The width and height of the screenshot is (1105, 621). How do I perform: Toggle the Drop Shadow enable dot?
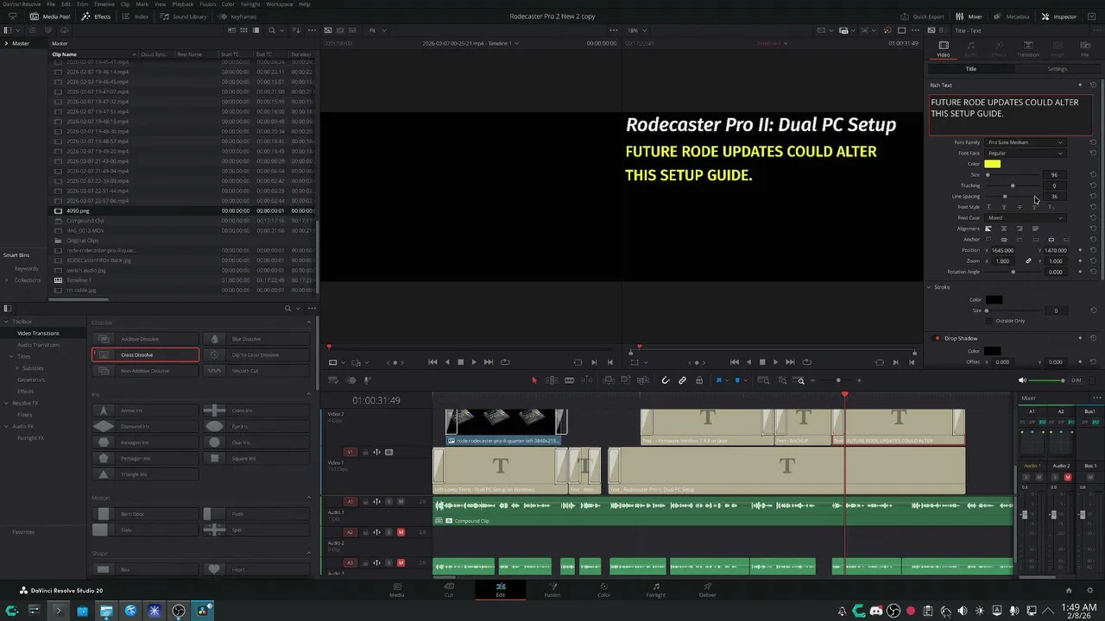[937, 338]
